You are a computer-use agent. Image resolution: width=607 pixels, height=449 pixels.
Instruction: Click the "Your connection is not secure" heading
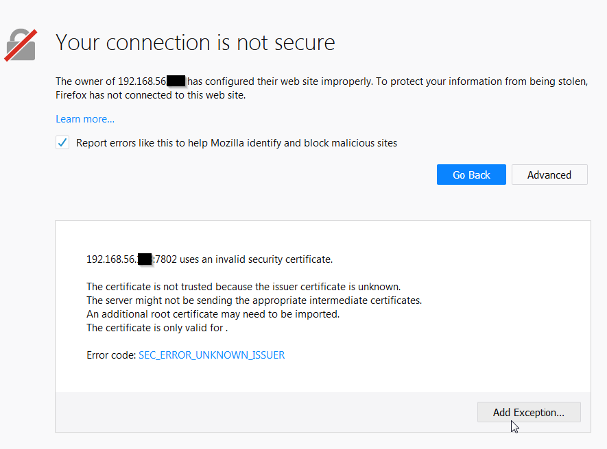(x=195, y=42)
